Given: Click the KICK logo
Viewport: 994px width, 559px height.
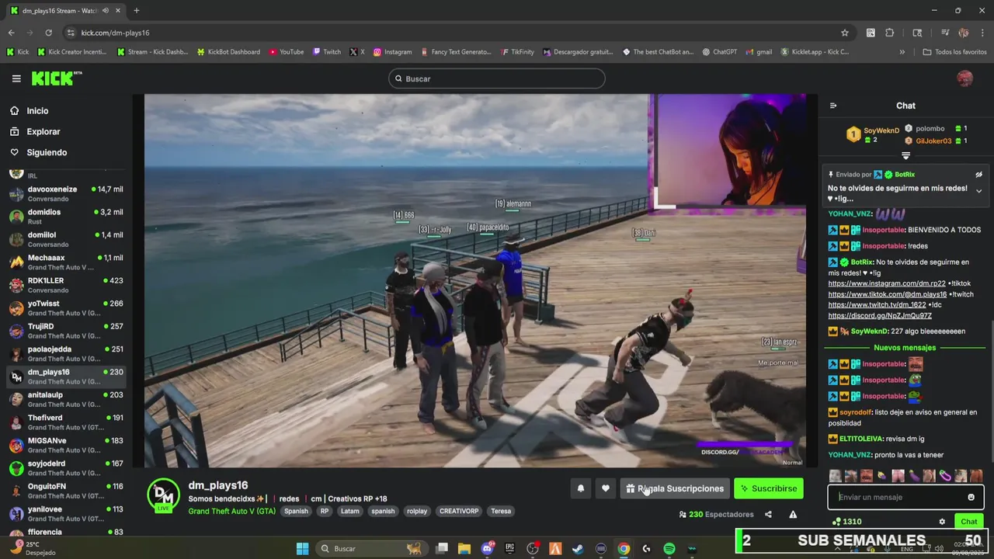Looking at the screenshot, I should [x=57, y=78].
